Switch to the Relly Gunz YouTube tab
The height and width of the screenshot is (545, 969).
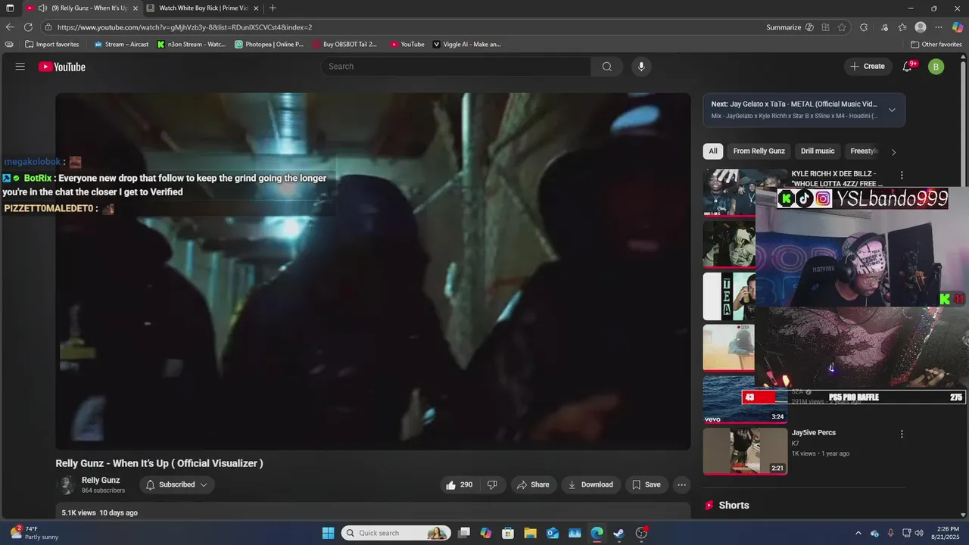pos(82,8)
